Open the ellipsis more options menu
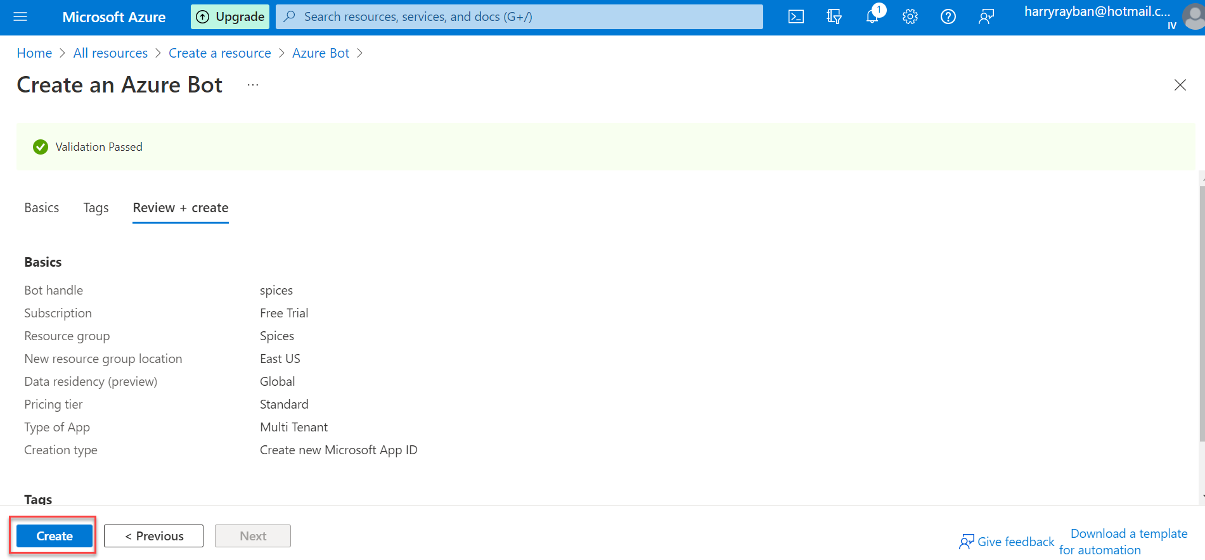 253,85
